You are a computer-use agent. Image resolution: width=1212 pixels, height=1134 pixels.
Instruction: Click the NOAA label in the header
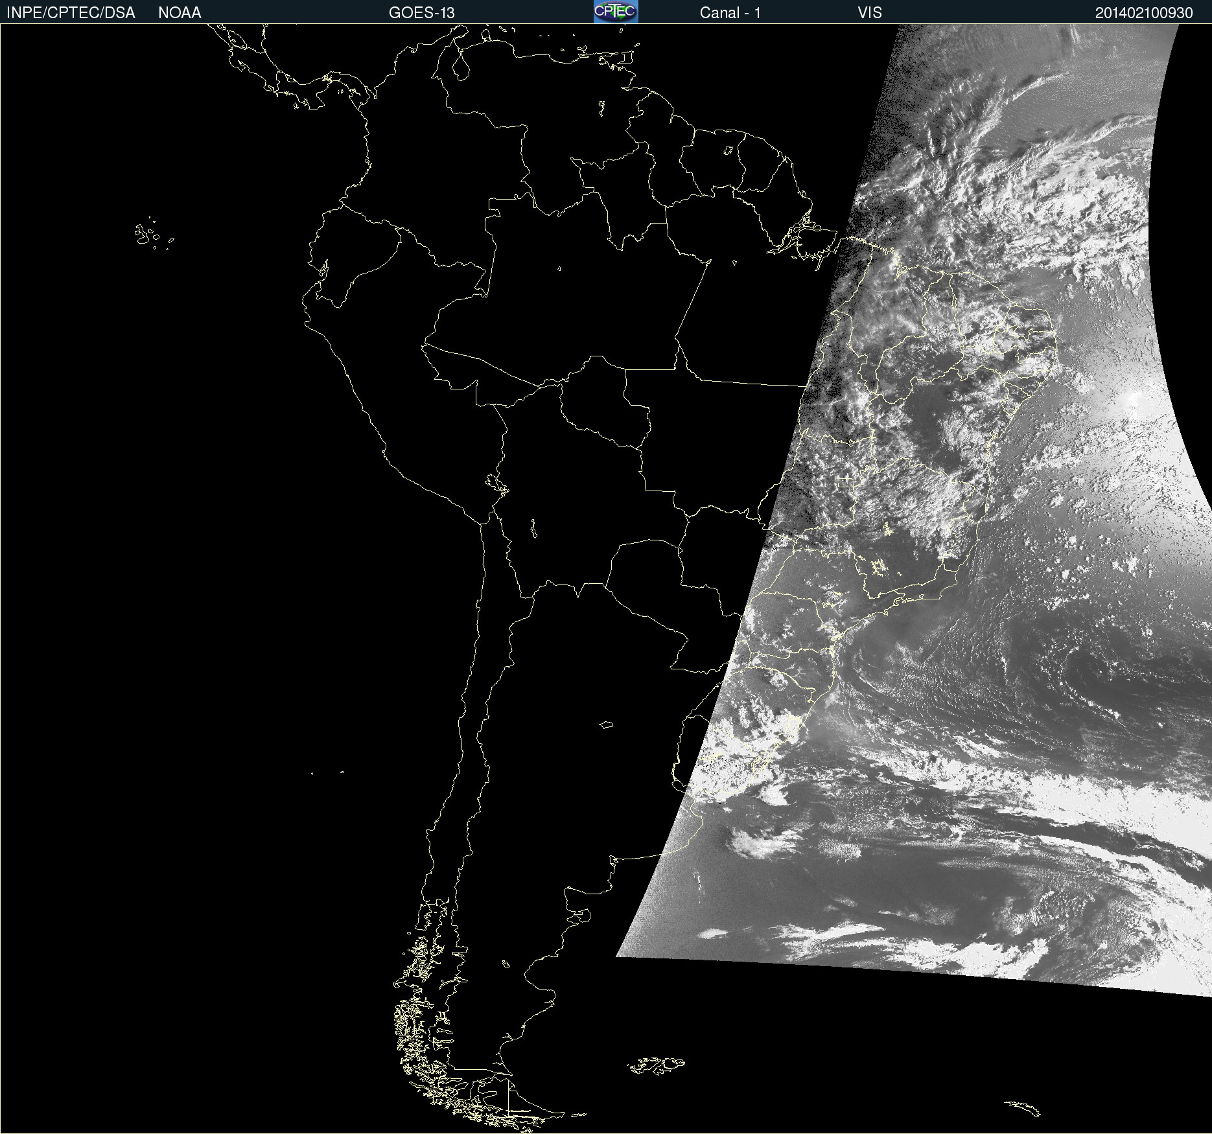click(180, 13)
